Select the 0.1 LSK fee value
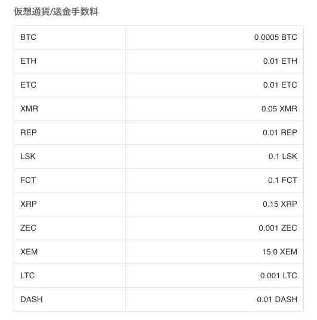The image size is (317, 320). click(x=282, y=157)
